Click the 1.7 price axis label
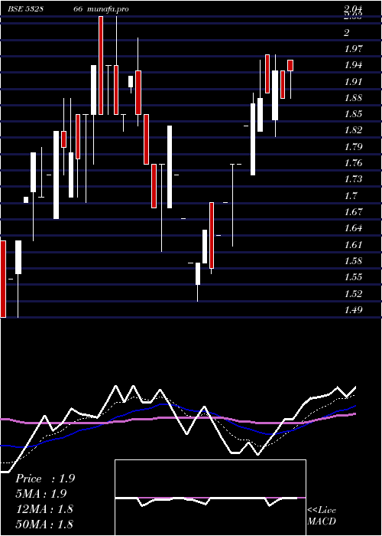 tap(351, 196)
